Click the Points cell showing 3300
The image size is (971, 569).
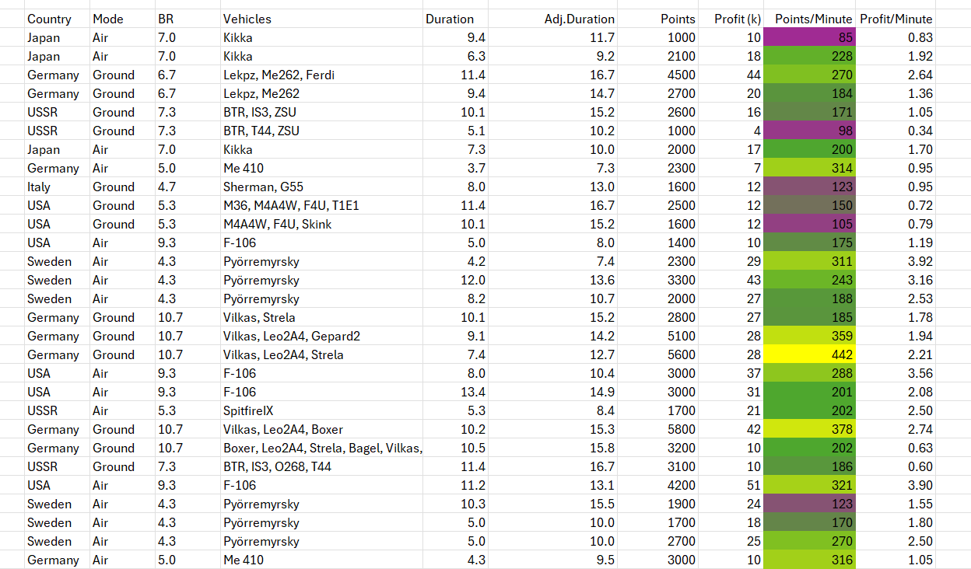[x=658, y=280]
